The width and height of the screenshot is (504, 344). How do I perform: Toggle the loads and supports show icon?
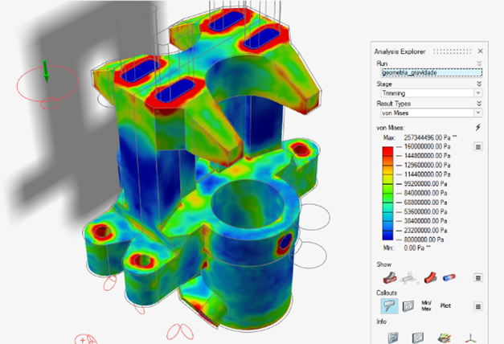[x=408, y=277]
